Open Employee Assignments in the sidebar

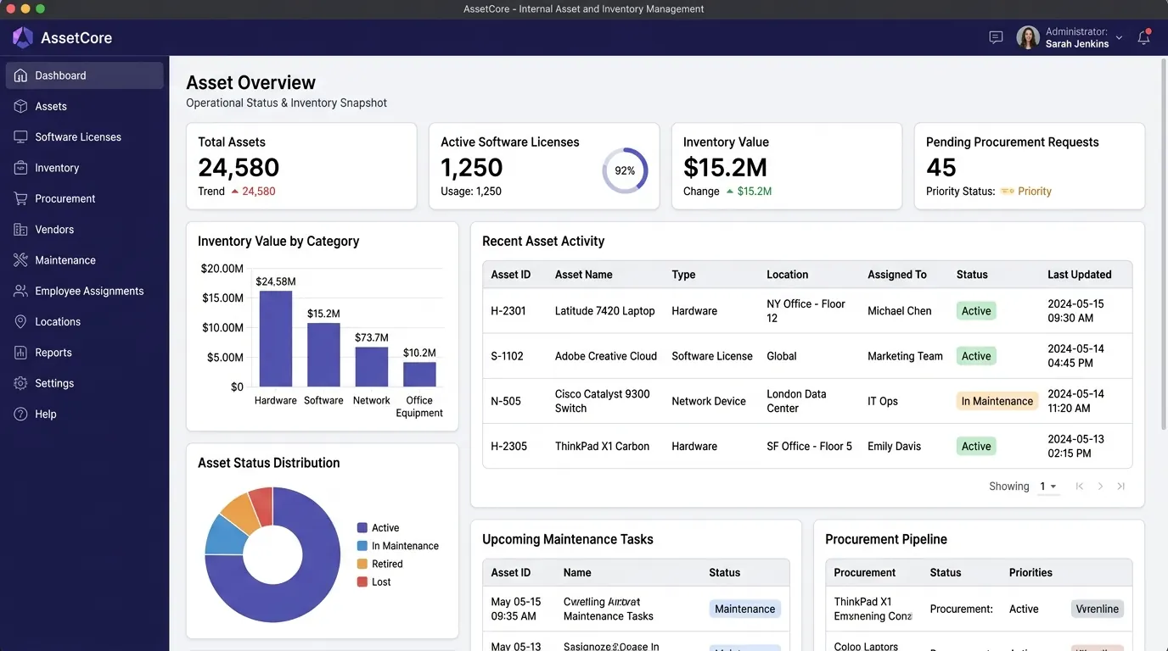pyautogui.click(x=89, y=291)
